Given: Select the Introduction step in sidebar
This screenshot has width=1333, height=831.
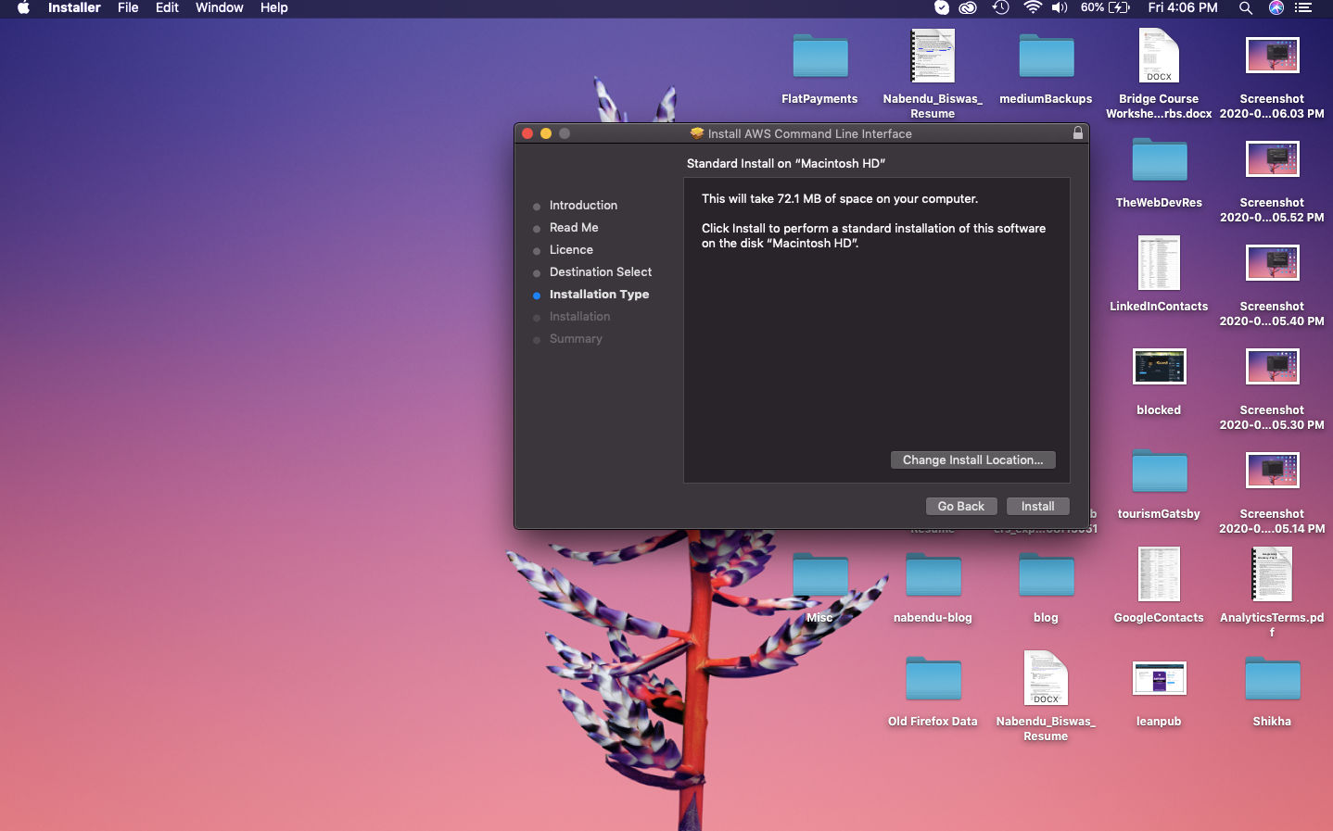Looking at the screenshot, I should coord(583,206).
